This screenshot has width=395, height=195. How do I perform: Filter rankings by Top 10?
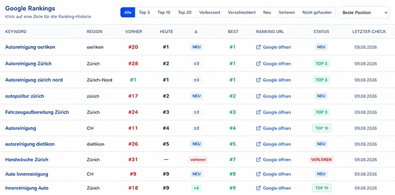coord(164,12)
